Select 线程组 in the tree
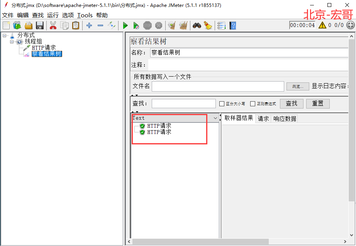 [33, 42]
